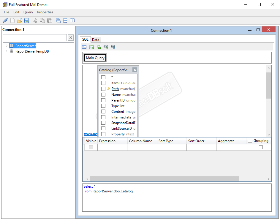Screen dimensions: 280x220
Task: Check the ItemID column checkbox
Action: [103, 83]
